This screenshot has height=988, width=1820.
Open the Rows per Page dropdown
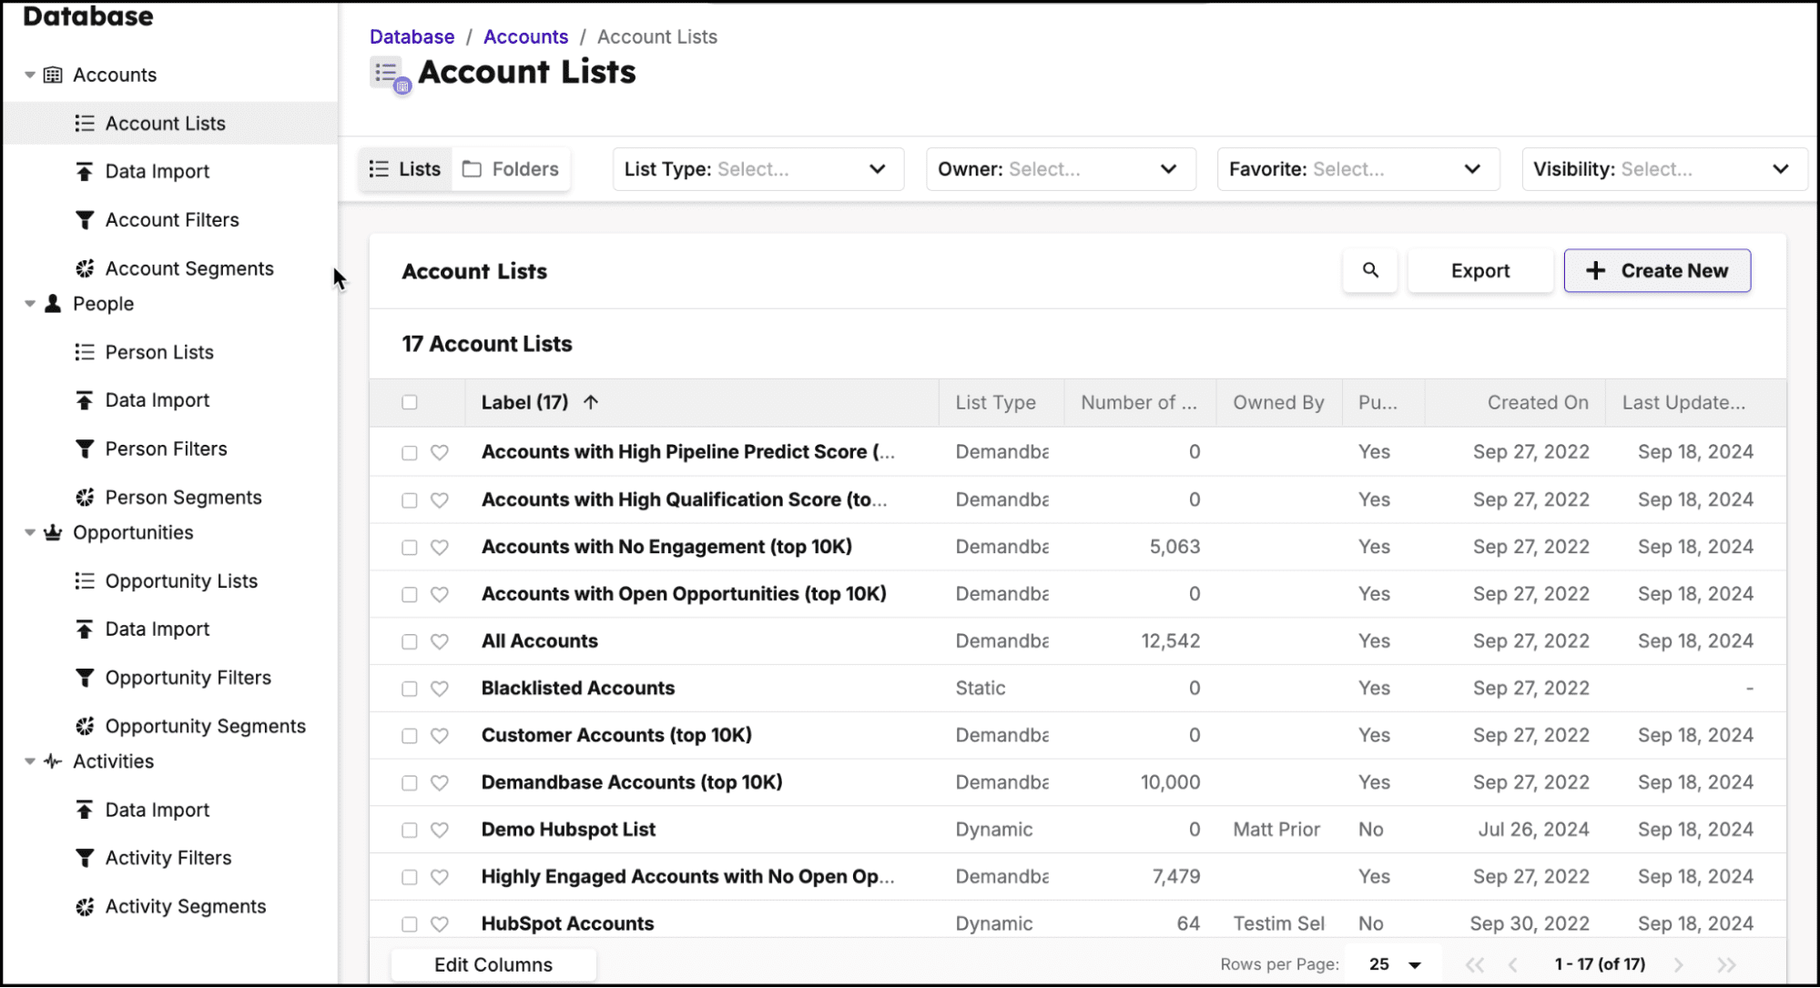point(1392,964)
